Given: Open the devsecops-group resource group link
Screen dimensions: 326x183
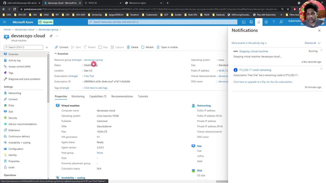Looking at the screenshot, I should tap(93, 60).
